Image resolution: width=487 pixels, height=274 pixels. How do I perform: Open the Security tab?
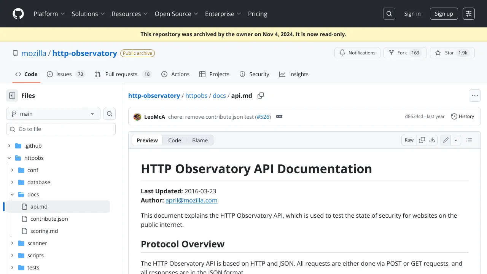tap(255, 74)
